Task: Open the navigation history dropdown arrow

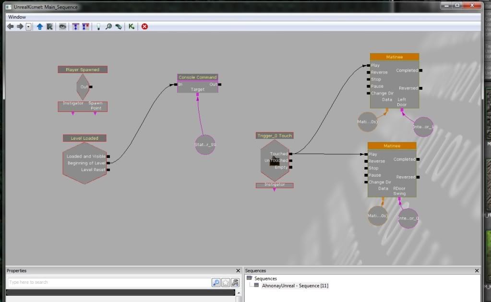Action: (x=28, y=26)
